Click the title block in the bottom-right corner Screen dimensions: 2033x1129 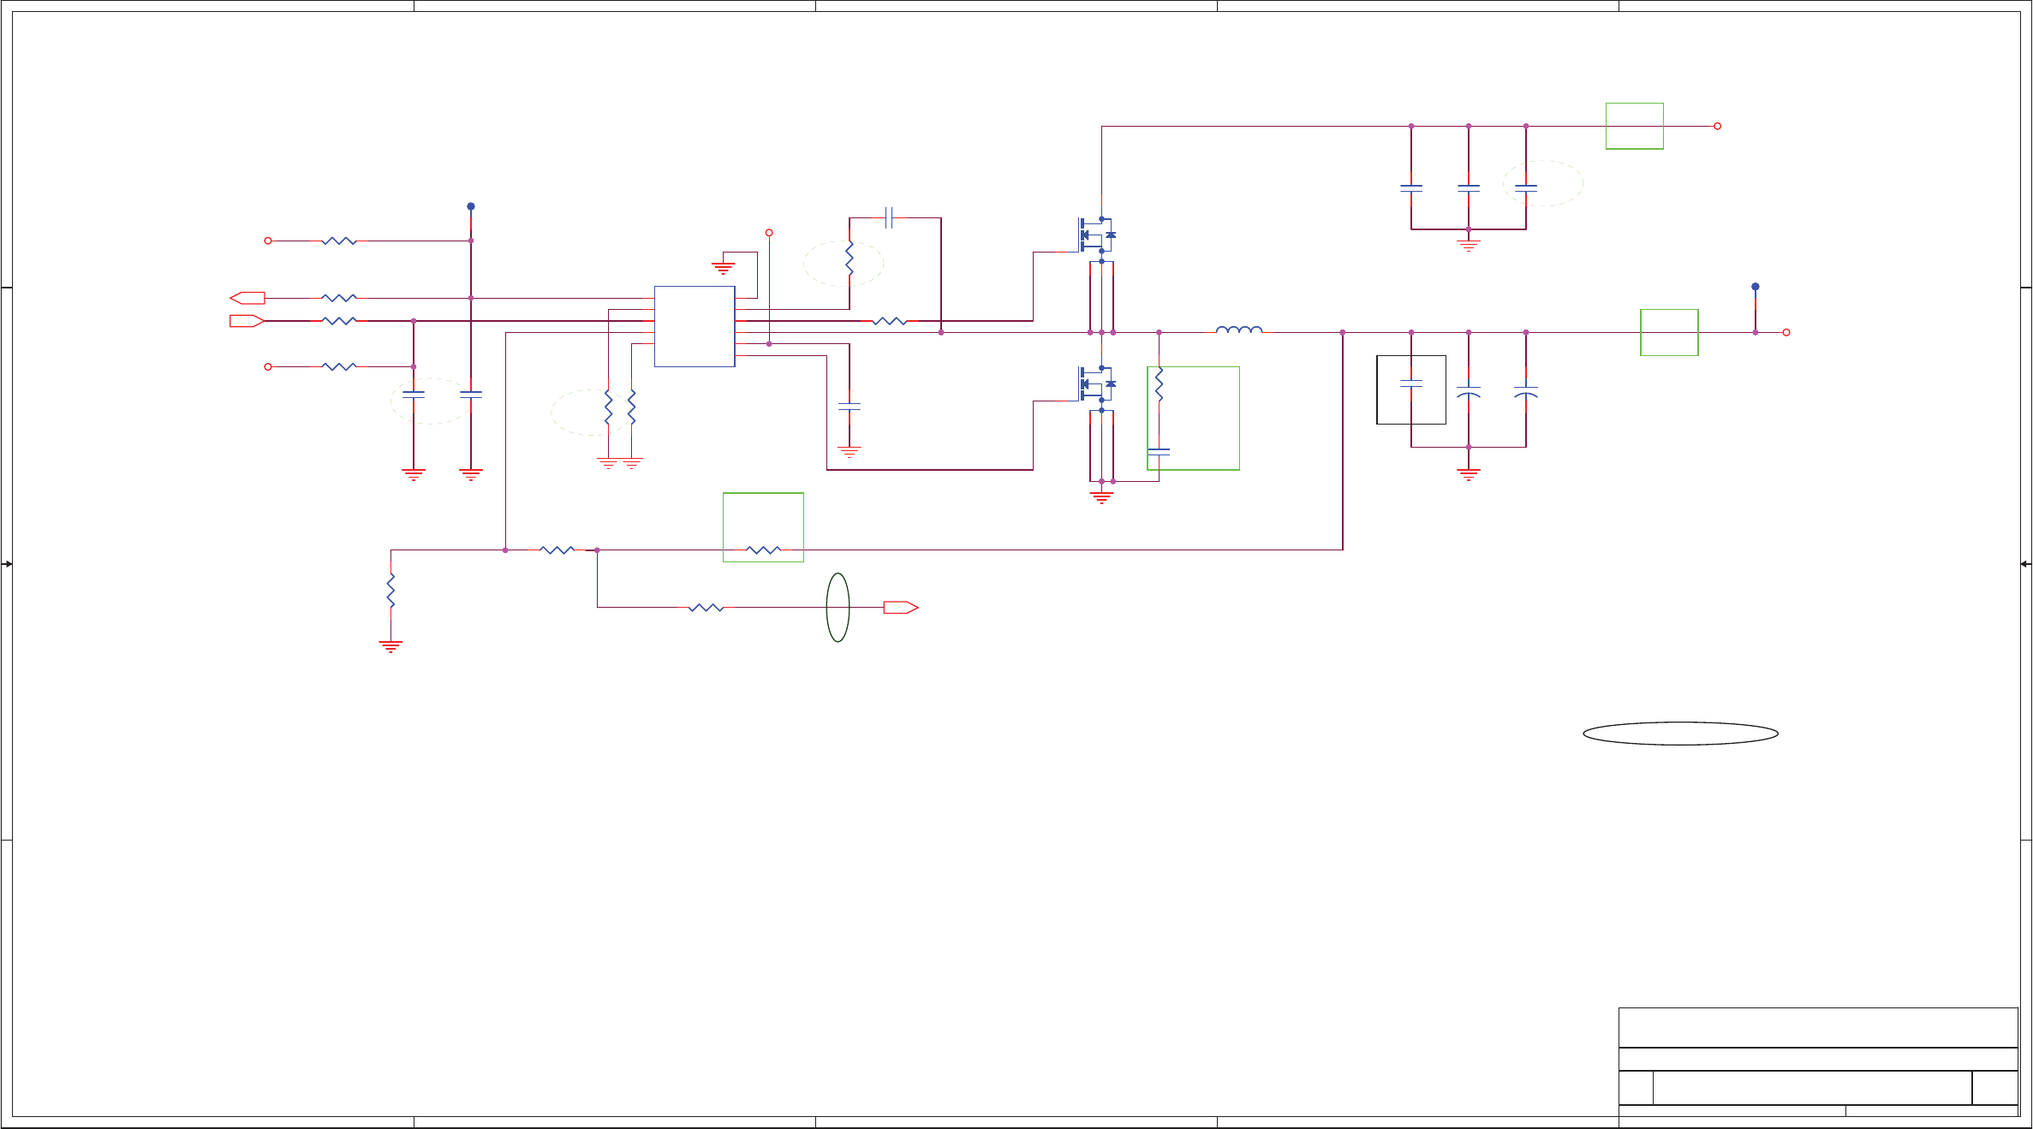click(x=1817, y=1067)
